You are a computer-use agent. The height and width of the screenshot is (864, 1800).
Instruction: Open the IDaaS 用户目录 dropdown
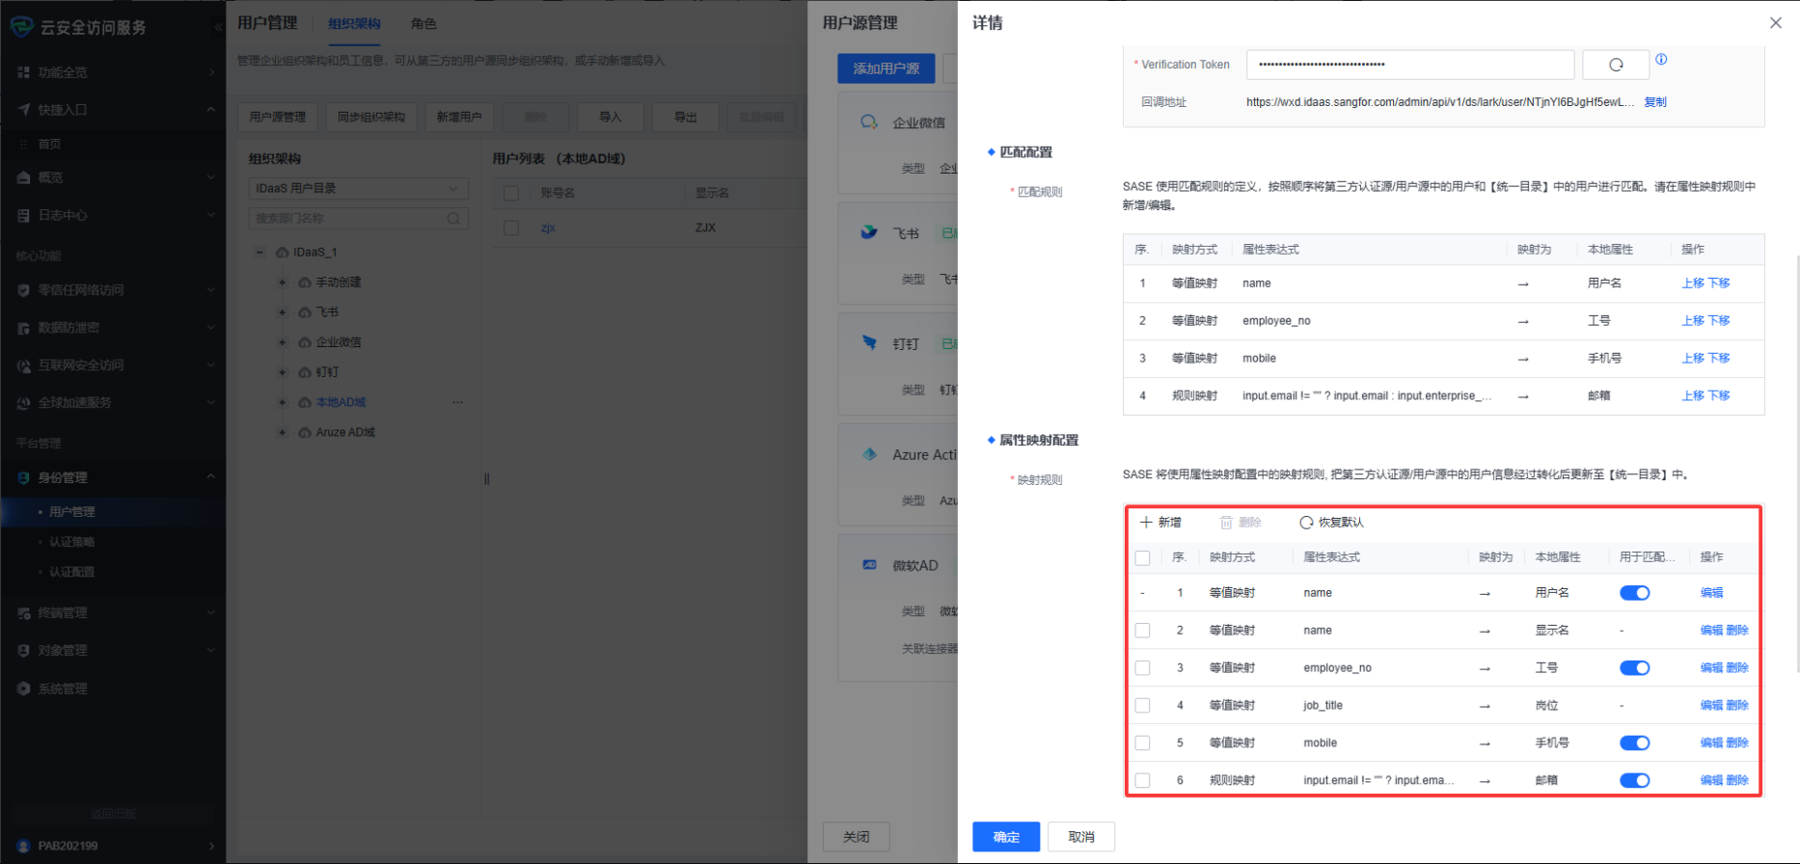pyautogui.click(x=358, y=188)
